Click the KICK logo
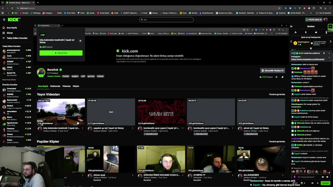The height and width of the screenshot is (187, 333). [14, 19]
